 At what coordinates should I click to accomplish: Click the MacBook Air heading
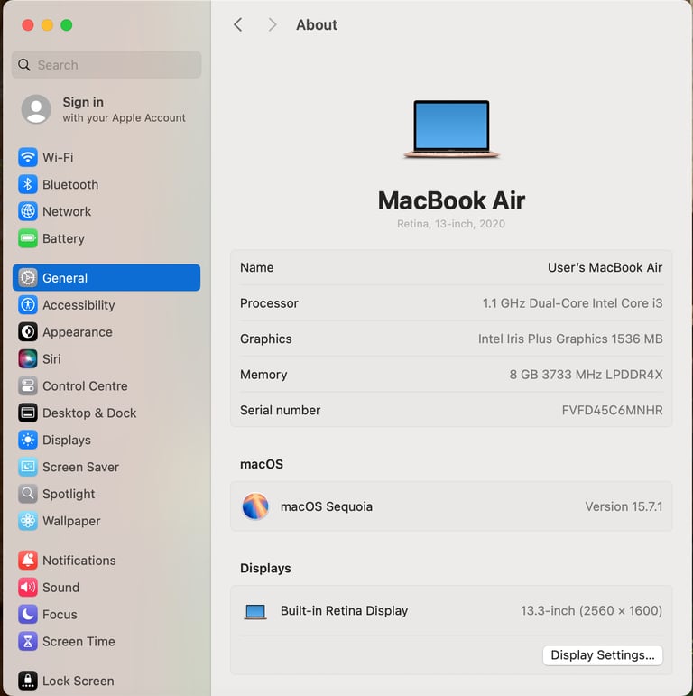(x=451, y=200)
